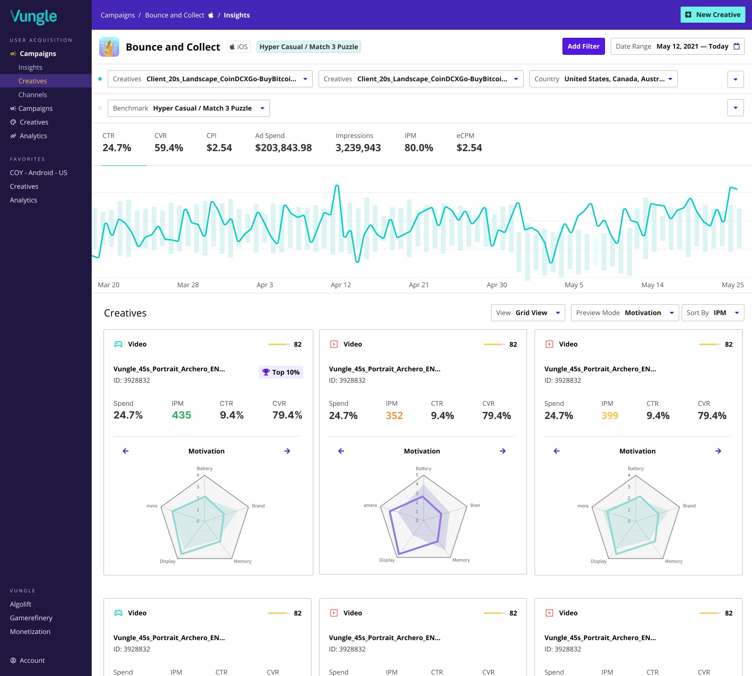Click Bounce and Collect breadcrumb link

tap(175, 15)
